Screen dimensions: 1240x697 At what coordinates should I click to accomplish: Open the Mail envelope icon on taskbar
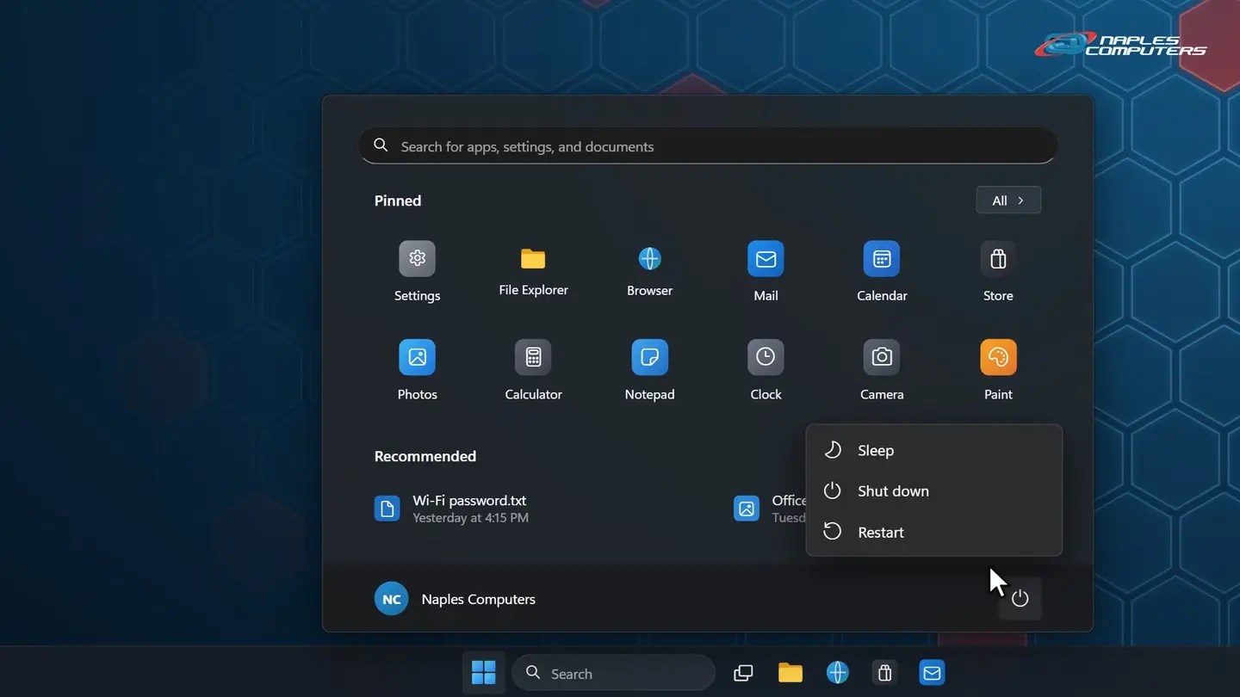pyautogui.click(x=932, y=673)
